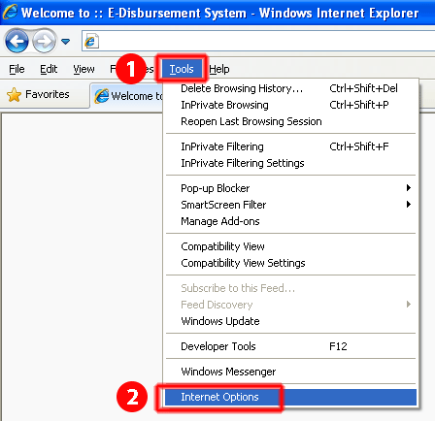Expand the SmartScreen Filter submenu arrow
Screen dimensions: 435x421
tap(409, 205)
